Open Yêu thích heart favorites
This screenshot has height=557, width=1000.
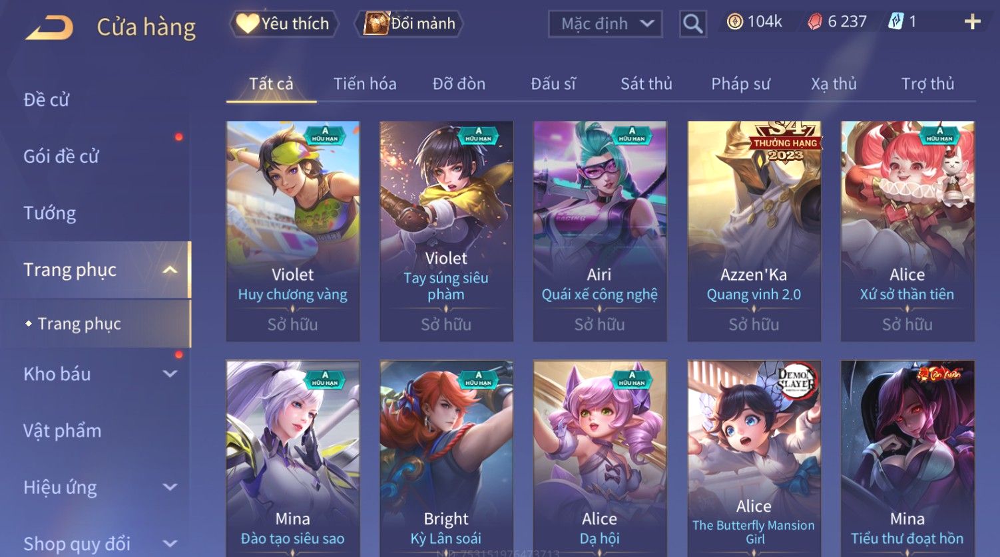(x=284, y=24)
